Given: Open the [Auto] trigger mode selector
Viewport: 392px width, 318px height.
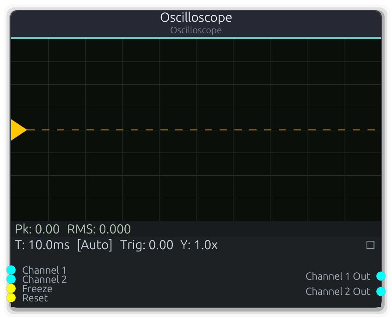Looking at the screenshot, I should (94, 245).
